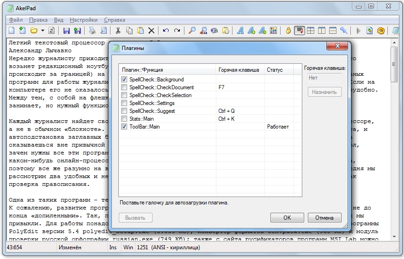Viewport: 404px width, 259px height.
Task: Click the Go to line icon
Action: pos(214,31)
